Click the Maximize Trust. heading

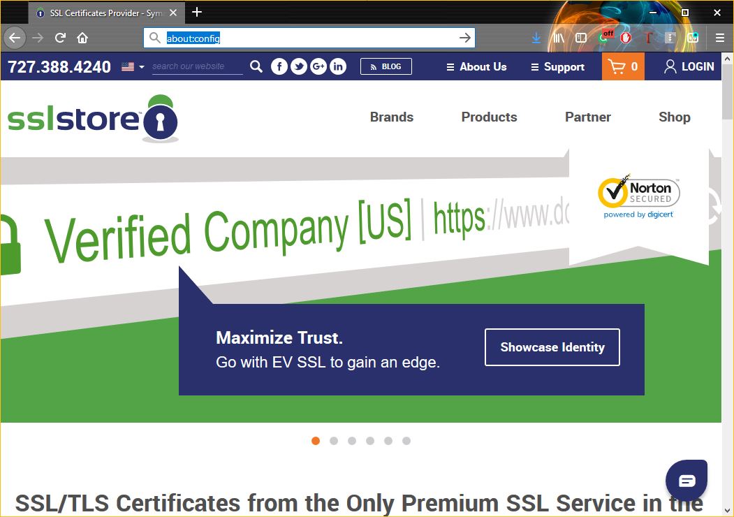pos(279,337)
